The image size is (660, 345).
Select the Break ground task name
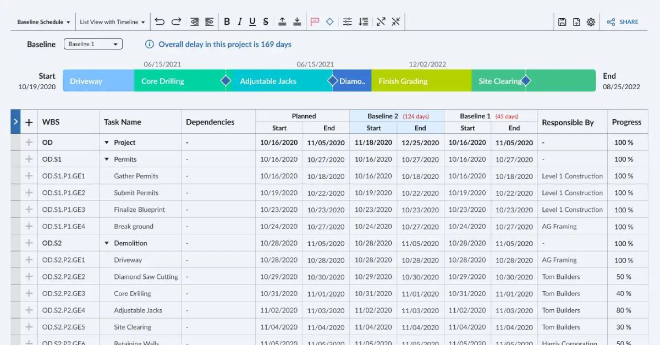134,226
